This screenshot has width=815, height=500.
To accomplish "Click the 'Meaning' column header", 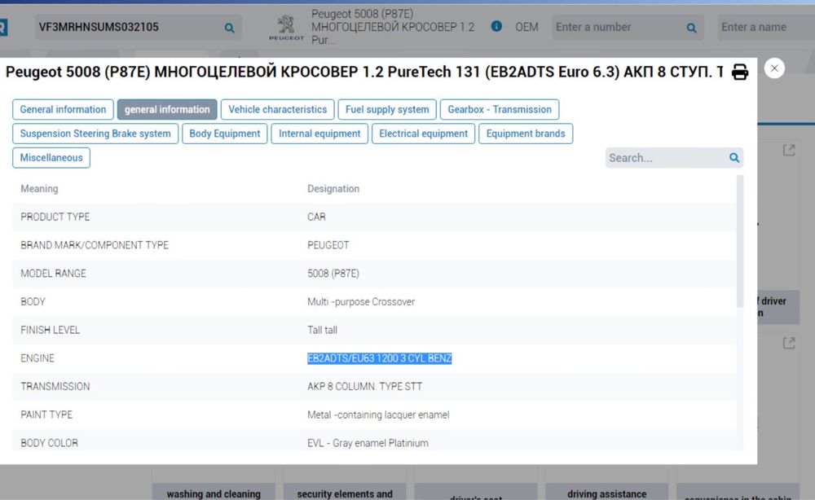I will click(39, 189).
